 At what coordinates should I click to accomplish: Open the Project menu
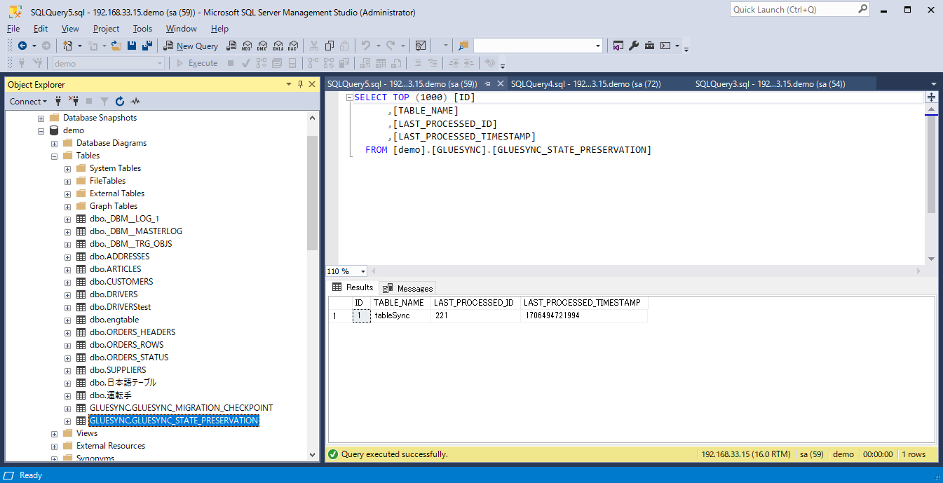click(x=106, y=29)
